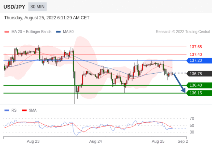Click the RSI 70 level label
Image resolution: width=212 pixels, height=146 pixels.
(x=192, y=118)
